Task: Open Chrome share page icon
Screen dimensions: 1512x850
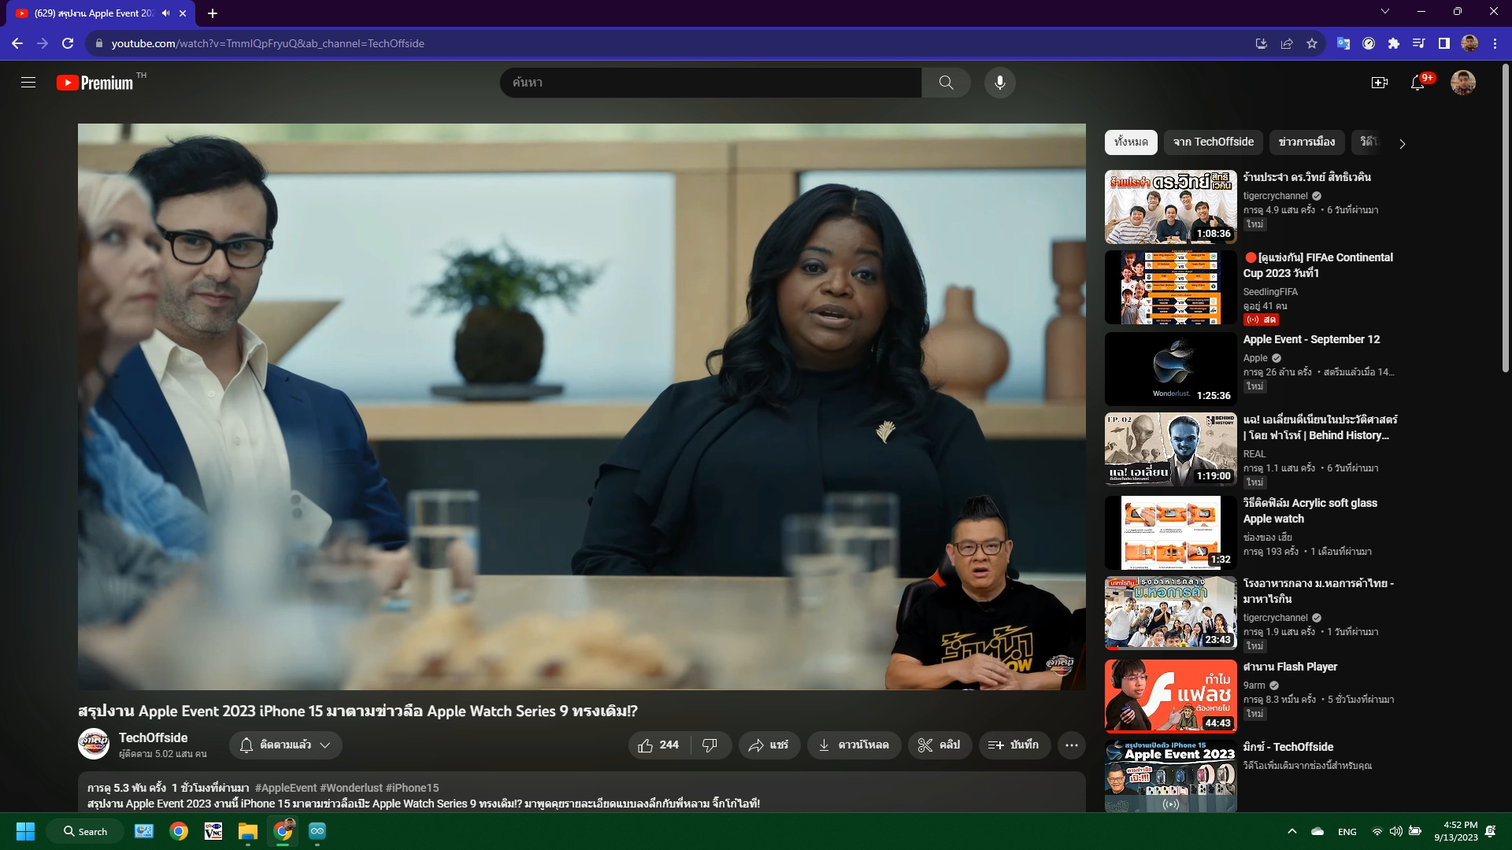Action: [1287, 43]
